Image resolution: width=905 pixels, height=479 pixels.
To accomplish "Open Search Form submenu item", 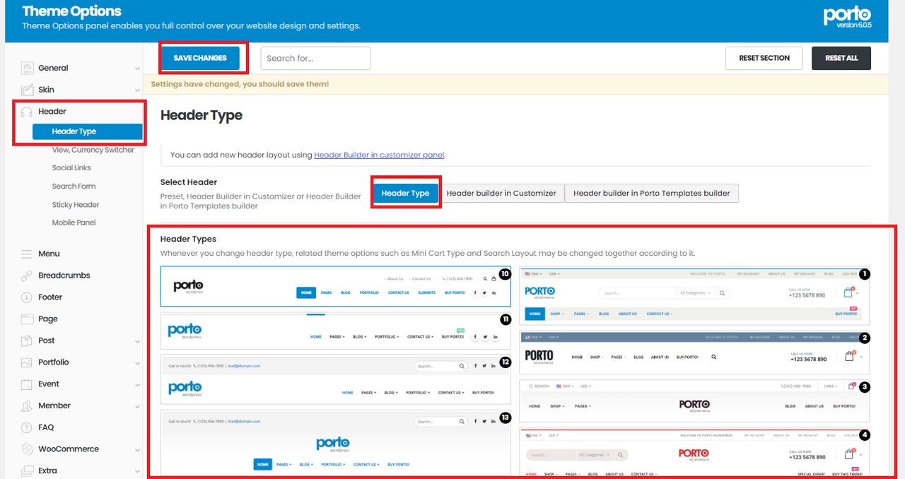I will (74, 187).
